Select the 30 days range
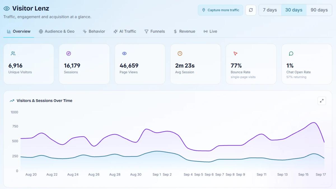The height and width of the screenshot is (189, 336). (294, 10)
